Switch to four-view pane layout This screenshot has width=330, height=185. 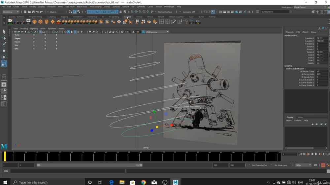4,91
